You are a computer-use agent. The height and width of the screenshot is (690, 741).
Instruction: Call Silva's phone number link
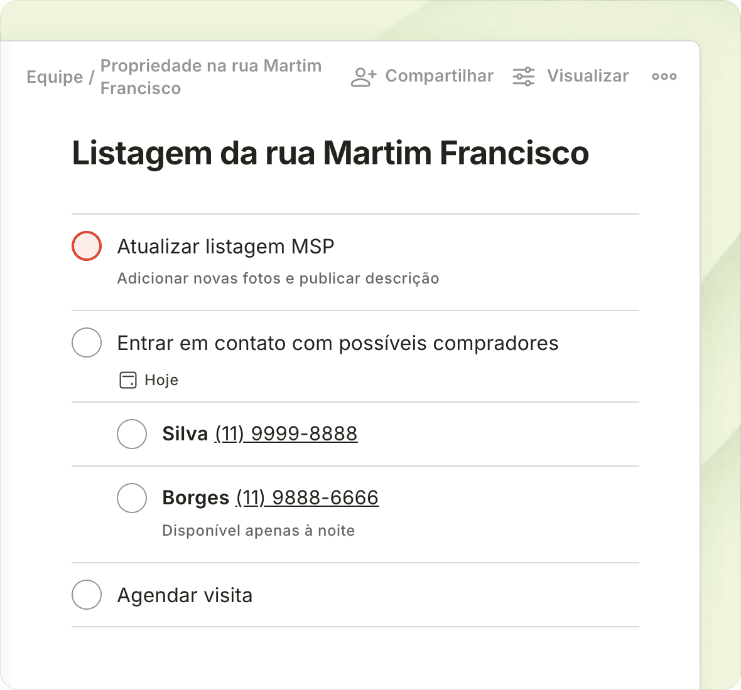pyautogui.click(x=286, y=434)
